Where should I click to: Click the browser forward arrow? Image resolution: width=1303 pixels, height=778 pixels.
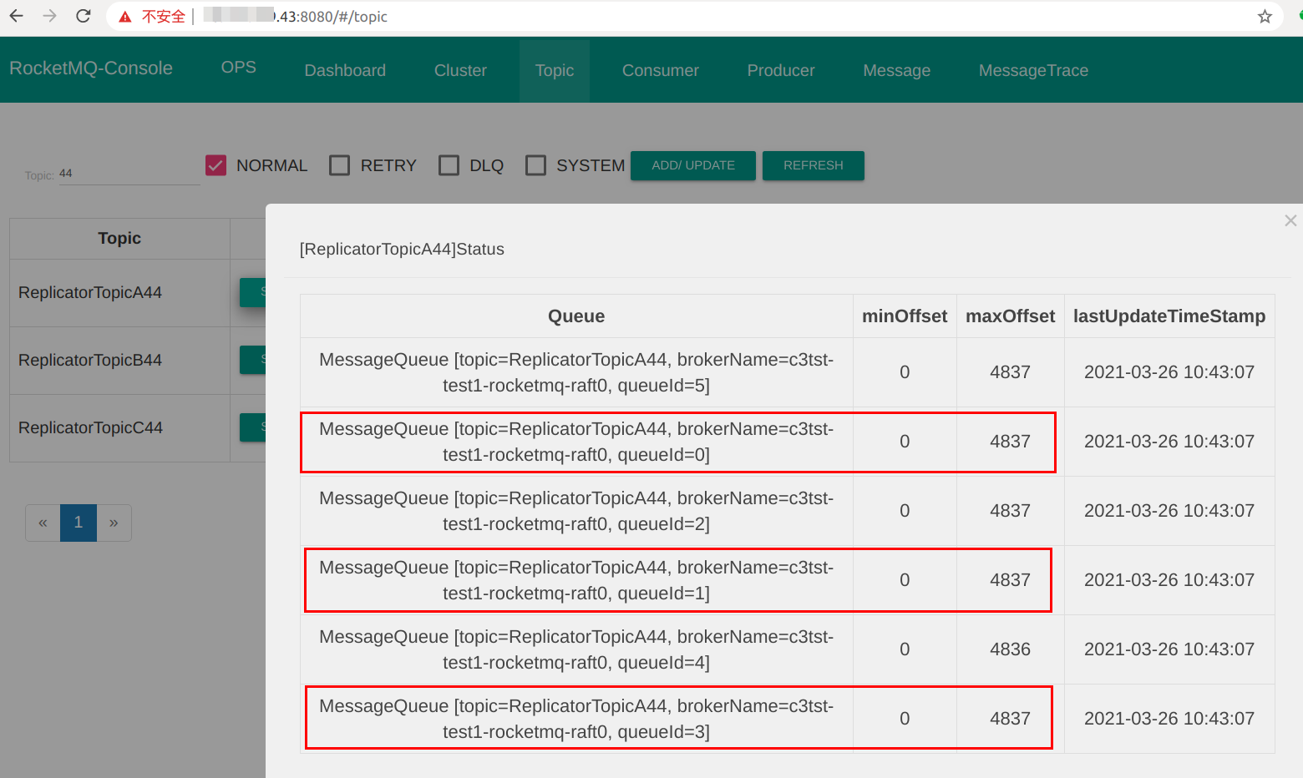[x=48, y=16]
